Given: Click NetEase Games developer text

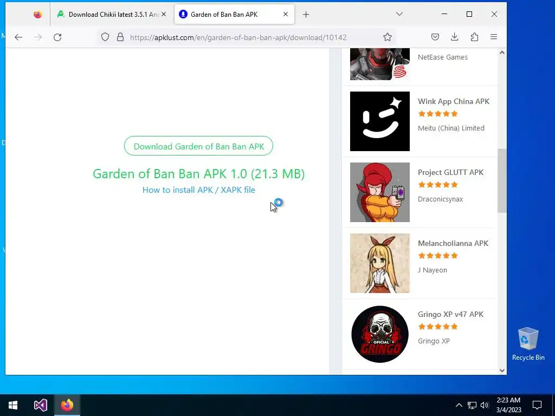Looking at the screenshot, I should [x=442, y=57].
